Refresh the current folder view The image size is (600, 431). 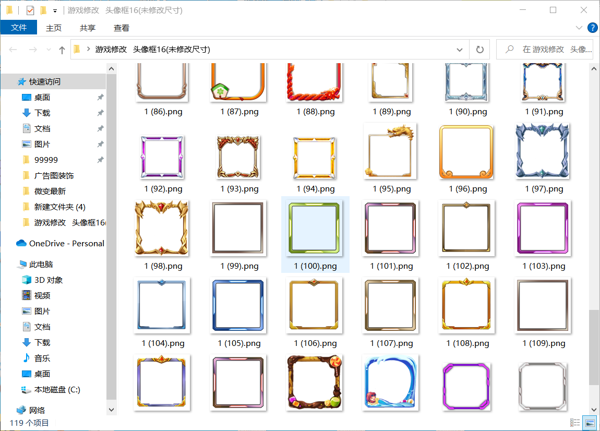(x=479, y=50)
